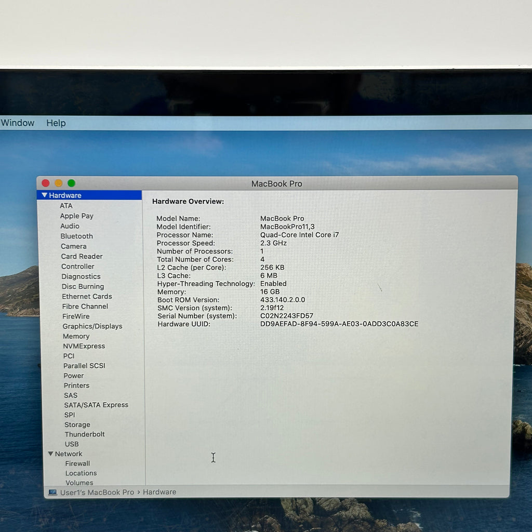The image size is (532, 532).
Task: Select Thunderbolt in the sidebar
Action: pyautogui.click(x=85, y=434)
